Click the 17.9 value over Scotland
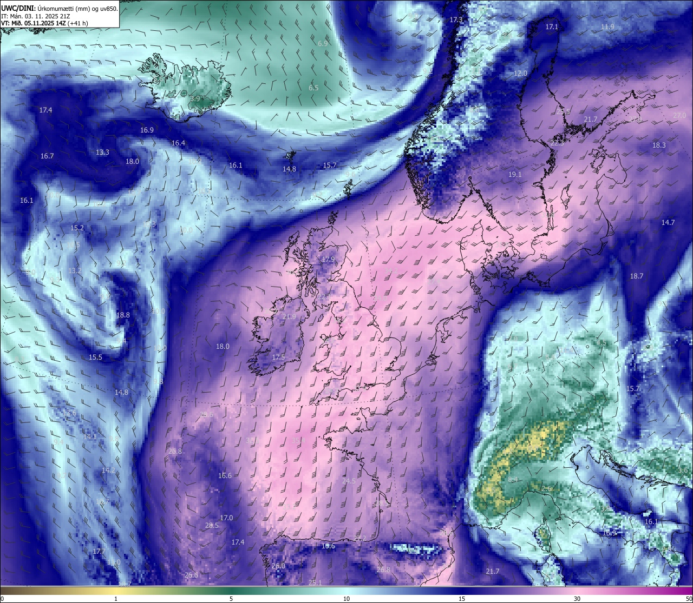The width and height of the screenshot is (693, 603). tap(328, 259)
